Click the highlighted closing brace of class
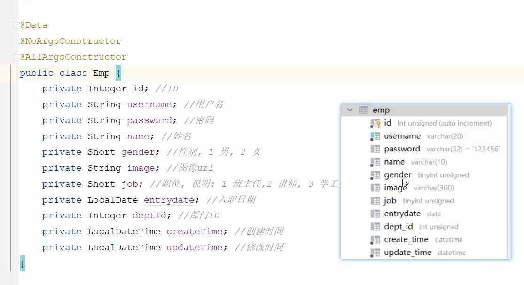This screenshot has height=285, width=524. pos(22,263)
